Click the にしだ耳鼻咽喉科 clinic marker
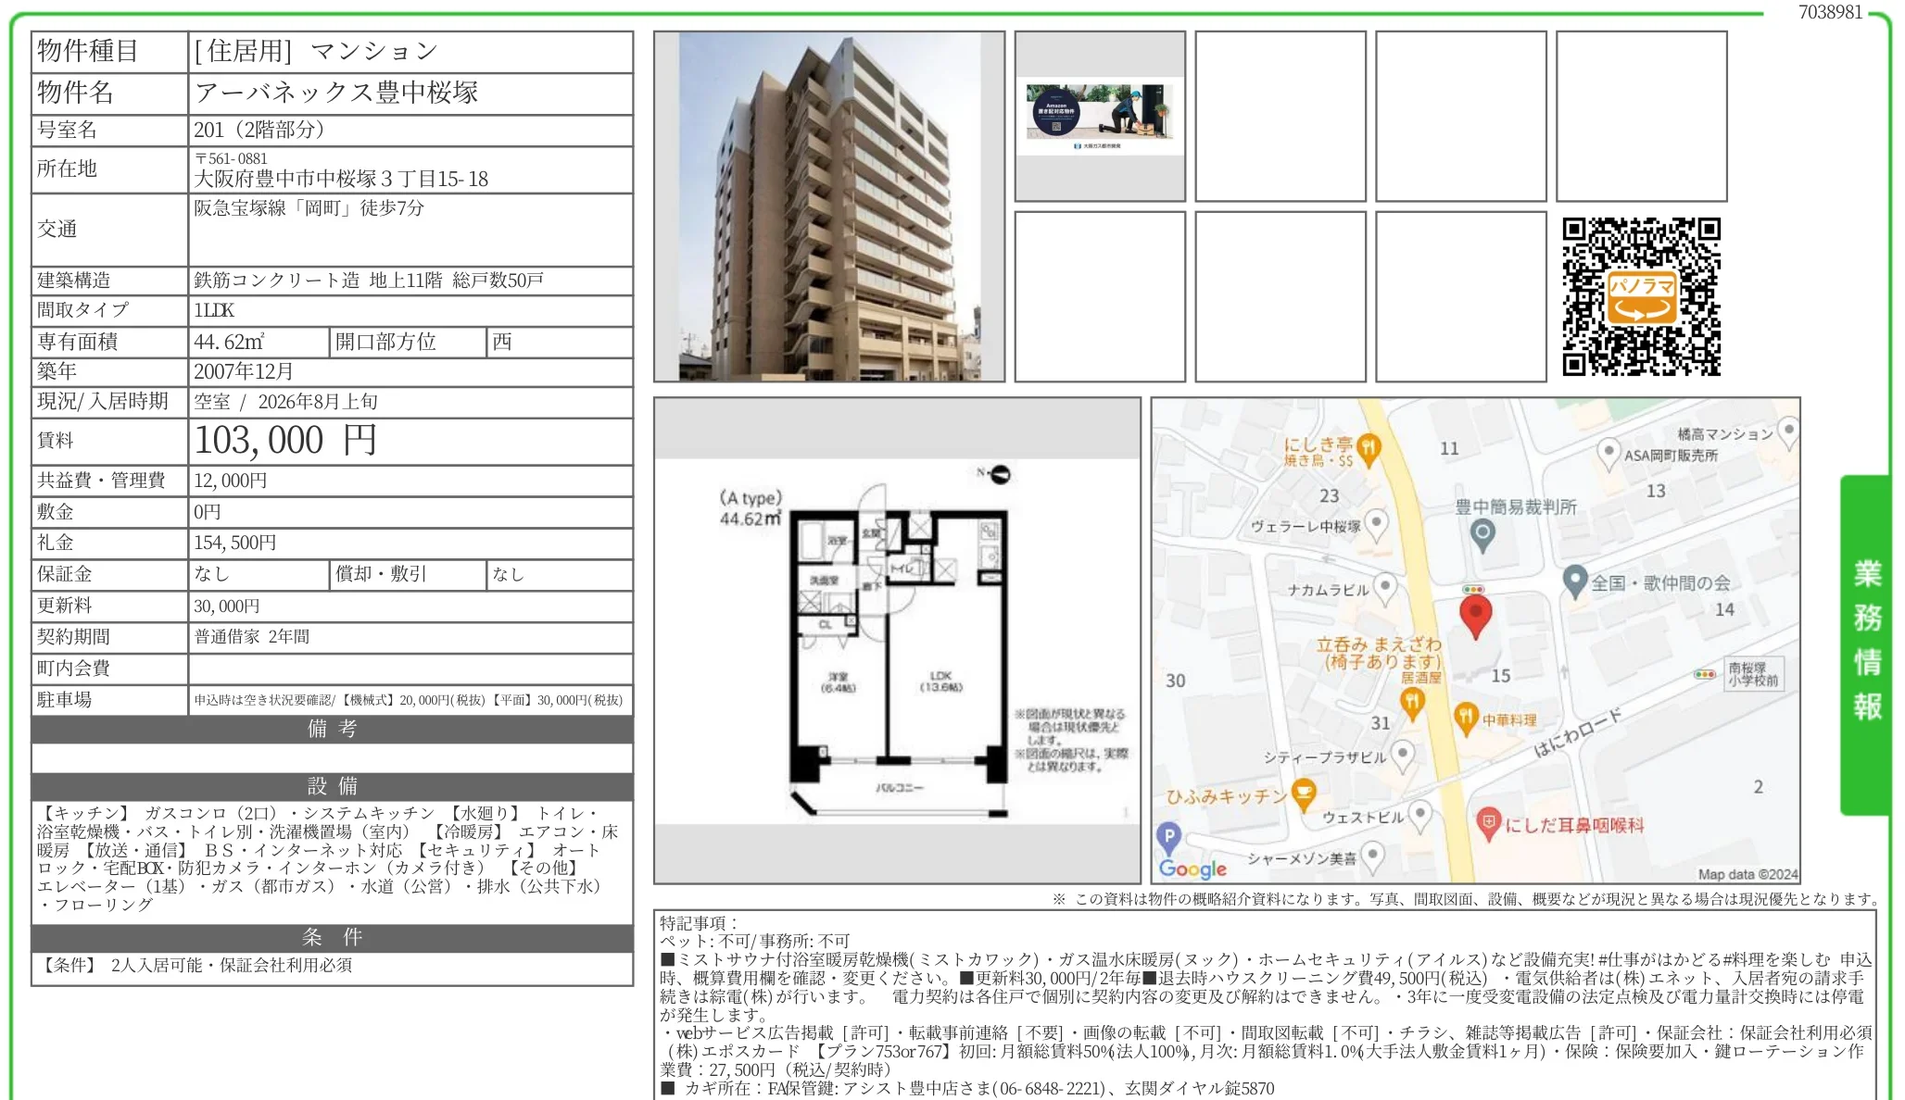The height and width of the screenshot is (1100, 1905). (x=1488, y=824)
